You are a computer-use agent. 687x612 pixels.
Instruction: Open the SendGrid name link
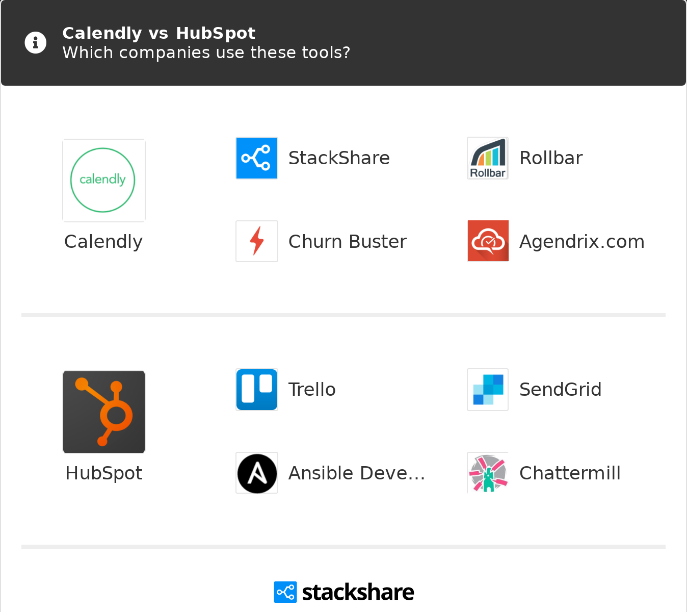click(561, 390)
